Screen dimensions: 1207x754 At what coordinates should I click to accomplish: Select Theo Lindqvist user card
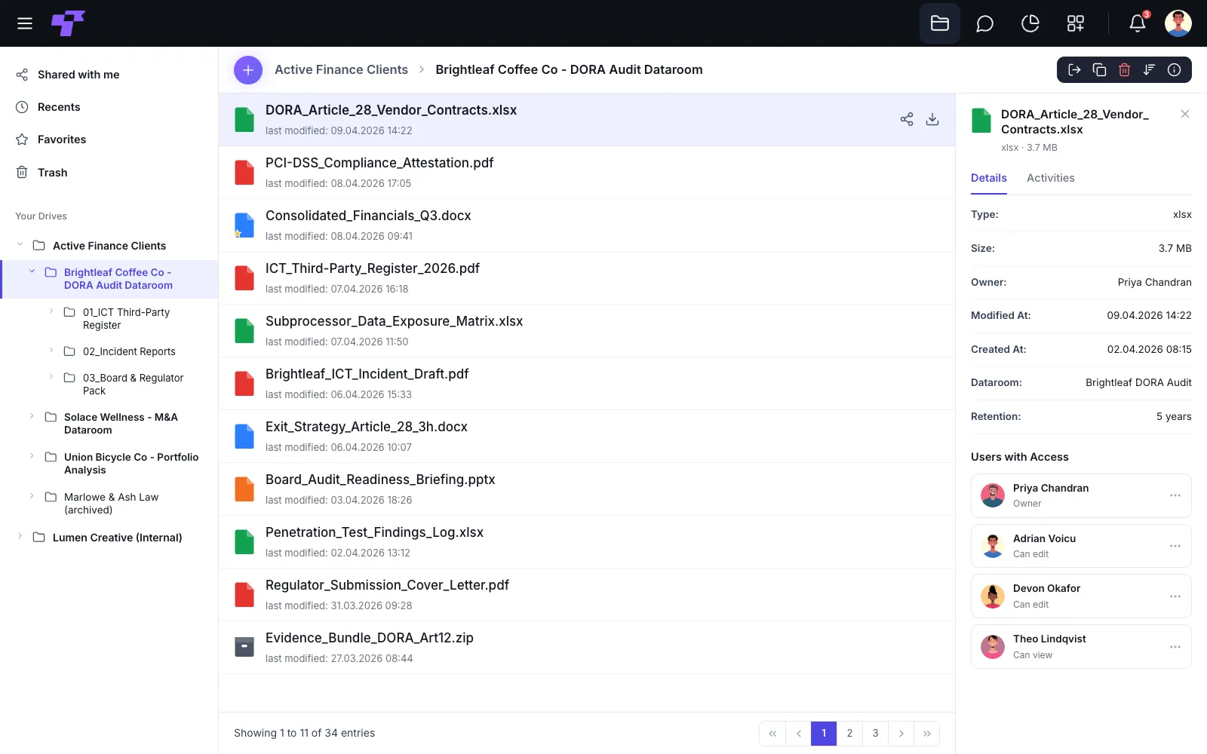pyautogui.click(x=1081, y=647)
